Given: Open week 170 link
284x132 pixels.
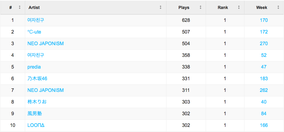Looking at the screenshot, I should point(264,20).
